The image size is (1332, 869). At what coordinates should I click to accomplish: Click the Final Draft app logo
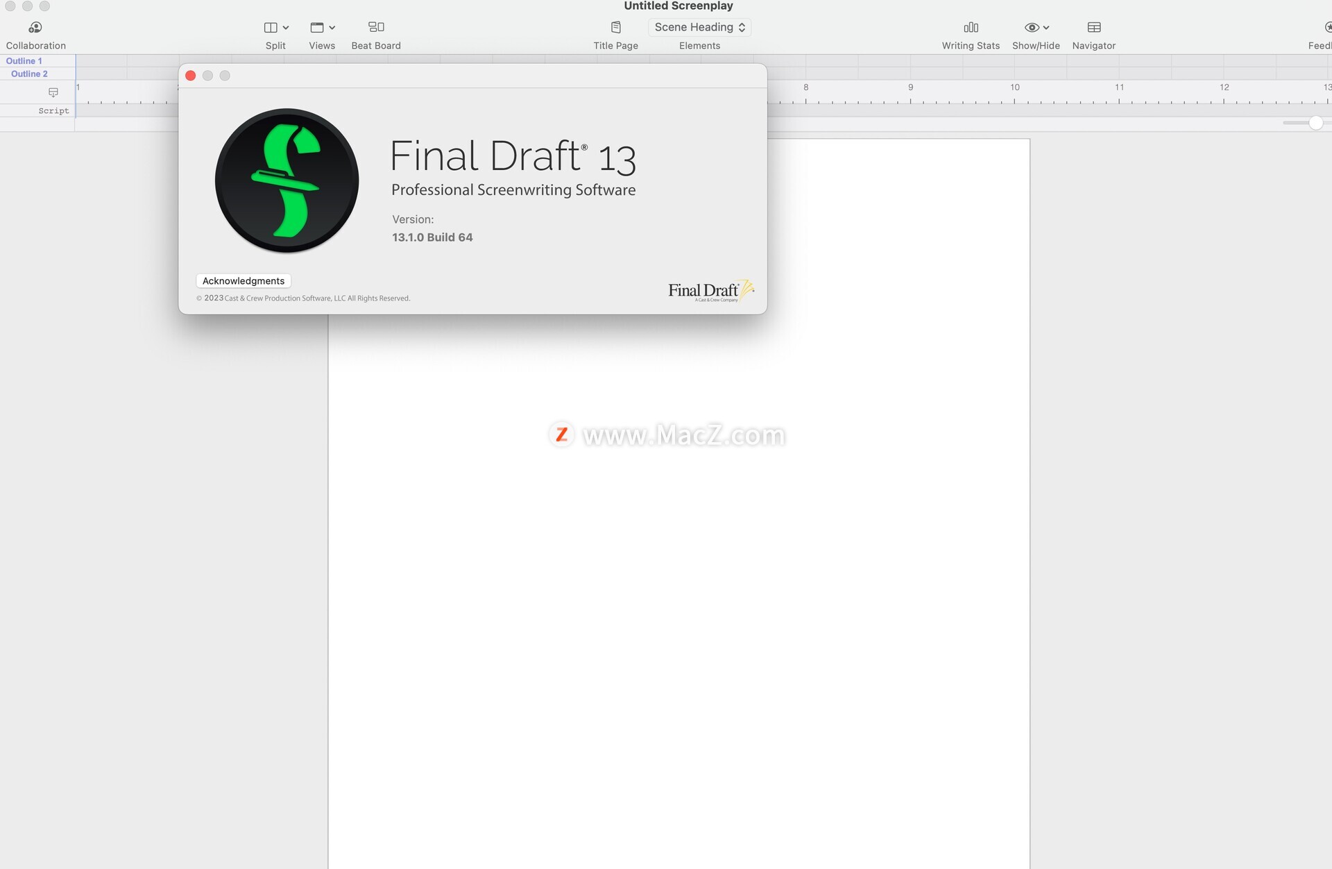point(287,180)
